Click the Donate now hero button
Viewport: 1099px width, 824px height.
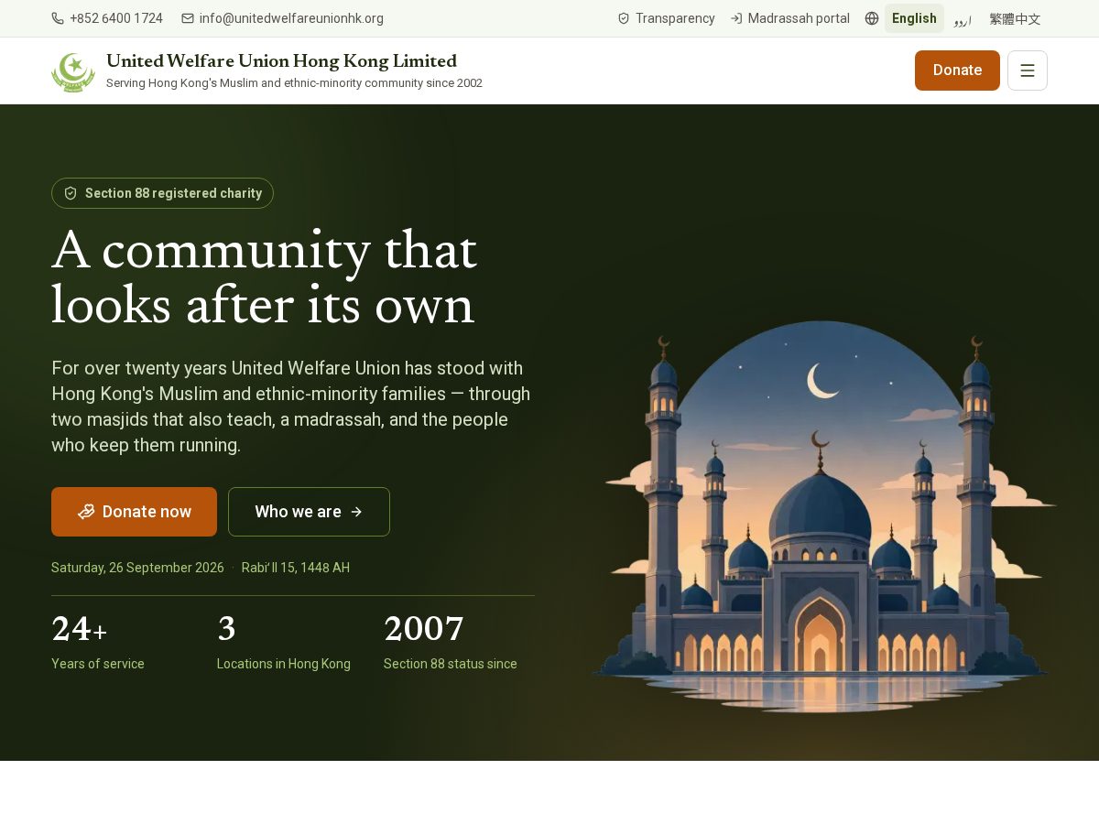tap(134, 512)
